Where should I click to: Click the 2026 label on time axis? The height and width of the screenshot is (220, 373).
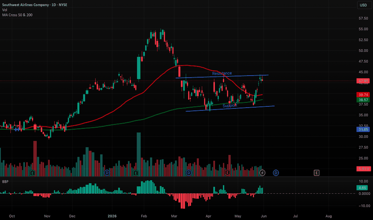pyautogui.click(x=112, y=216)
